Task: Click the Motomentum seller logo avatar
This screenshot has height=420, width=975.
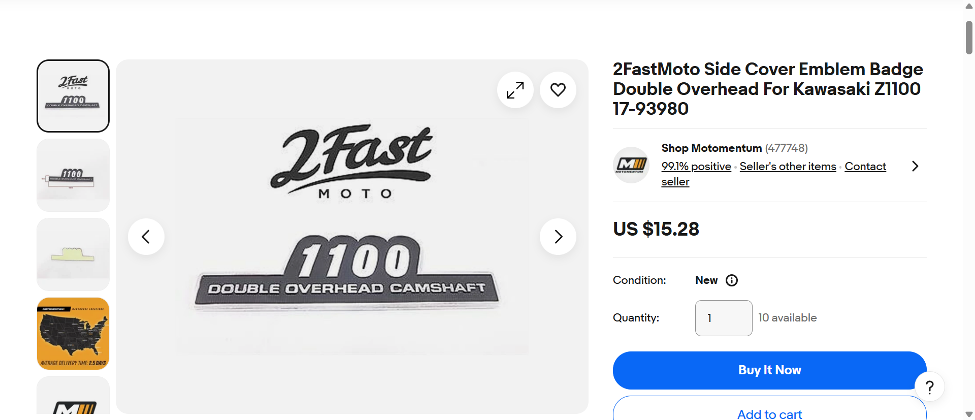Action: pos(631,165)
